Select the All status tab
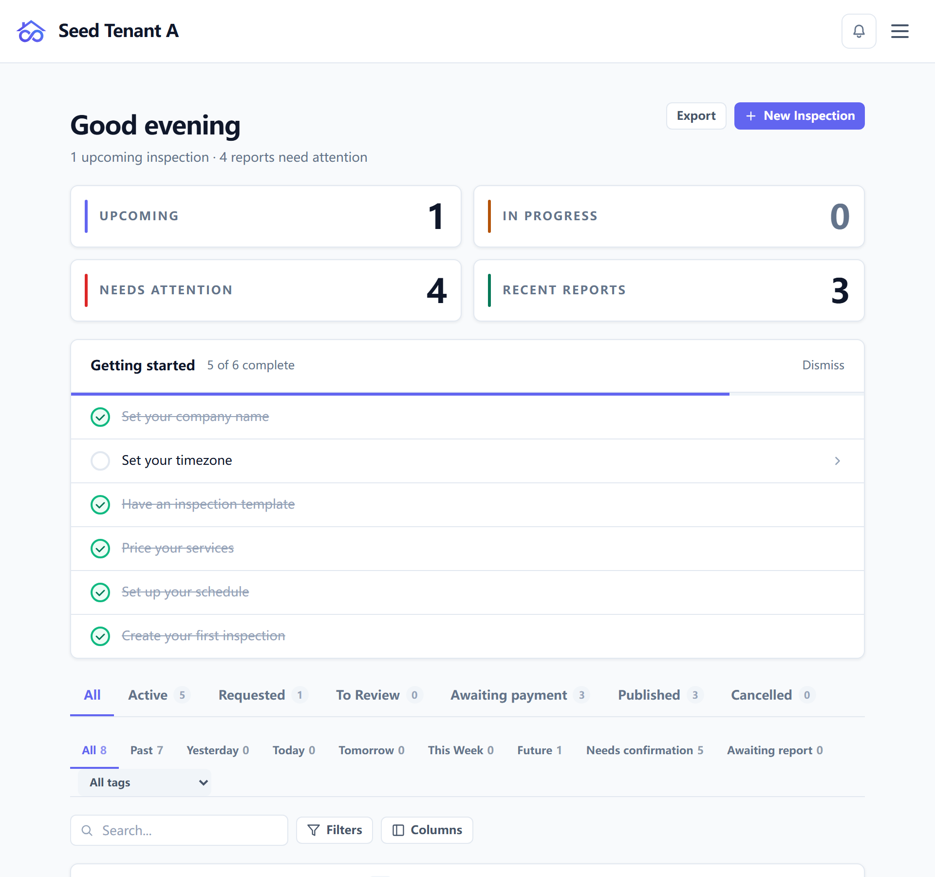This screenshot has height=877, width=935. 92,695
